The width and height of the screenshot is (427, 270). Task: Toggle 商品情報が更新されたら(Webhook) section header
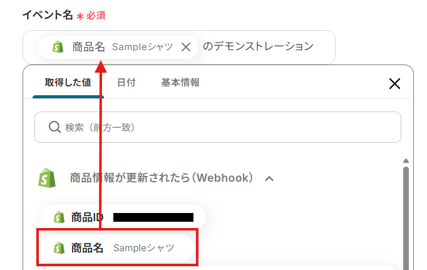[x=162, y=178]
